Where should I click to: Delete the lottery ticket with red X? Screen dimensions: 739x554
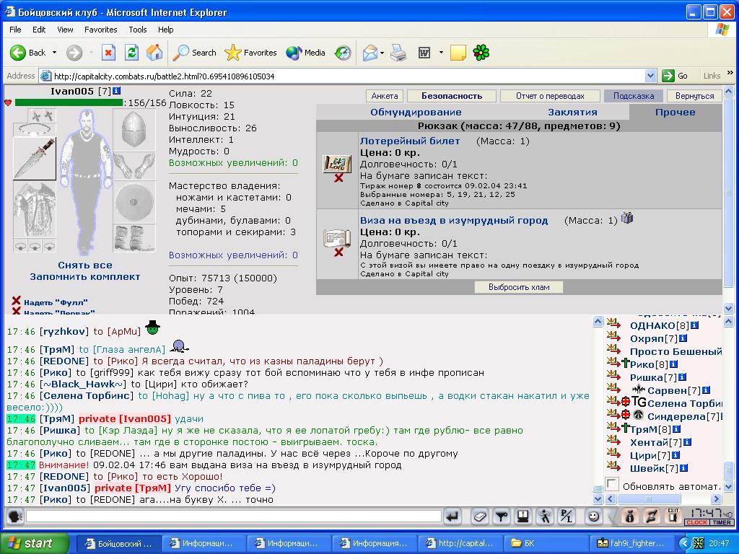click(x=338, y=178)
